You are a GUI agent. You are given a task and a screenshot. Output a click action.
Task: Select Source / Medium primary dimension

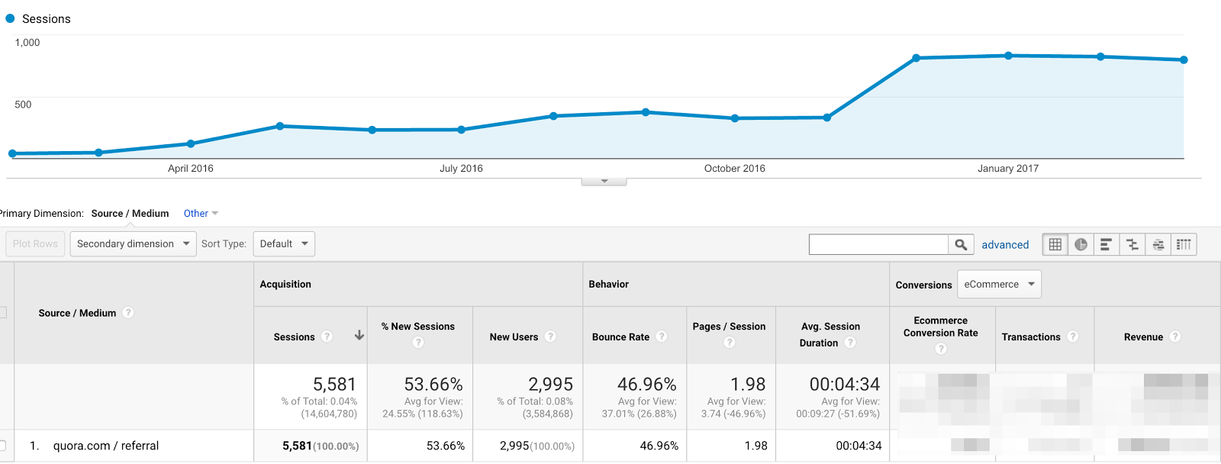point(130,214)
